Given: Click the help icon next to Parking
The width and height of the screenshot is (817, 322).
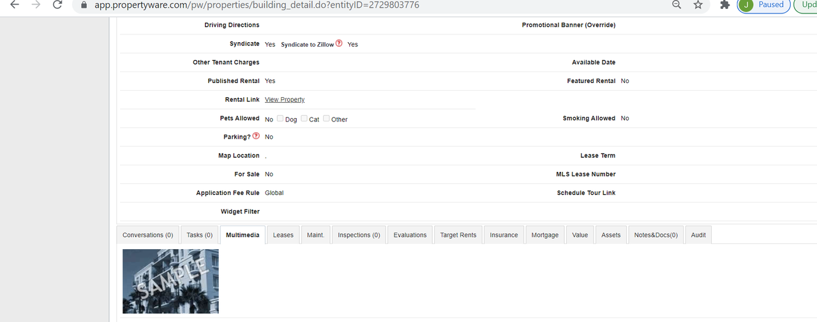Looking at the screenshot, I should tap(256, 136).
